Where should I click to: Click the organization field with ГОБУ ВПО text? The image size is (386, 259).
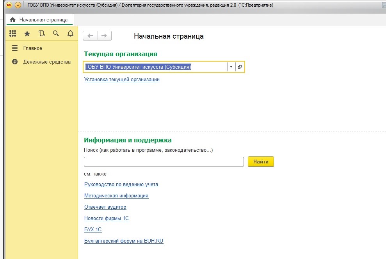pos(155,67)
